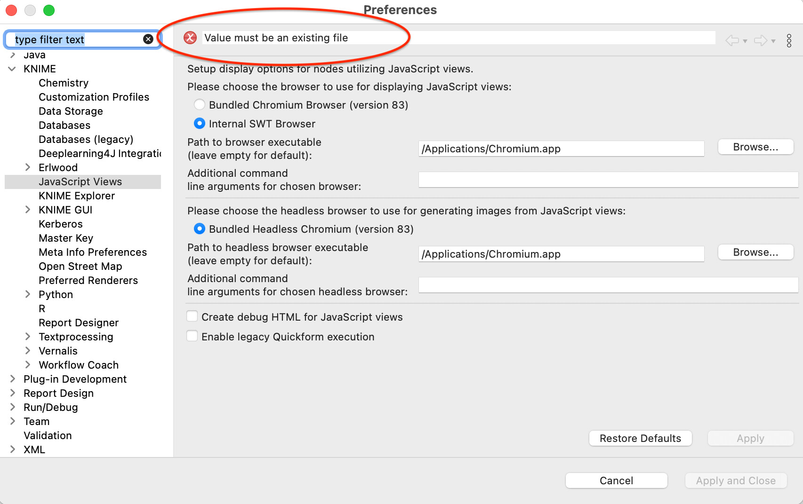
Task: Expand the Run/Debug node
Action: (13, 407)
